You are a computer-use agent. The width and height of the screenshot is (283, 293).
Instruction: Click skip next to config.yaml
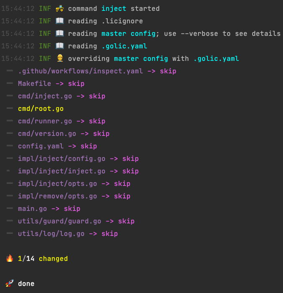point(89,146)
